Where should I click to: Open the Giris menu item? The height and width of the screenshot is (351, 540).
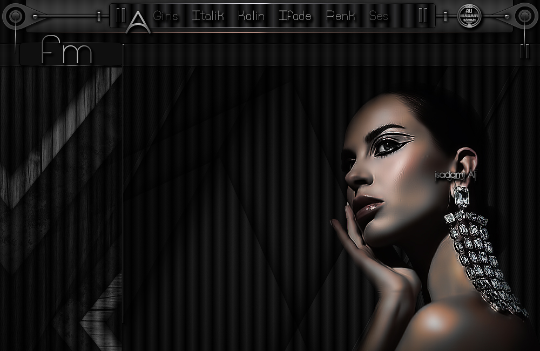coord(165,16)
